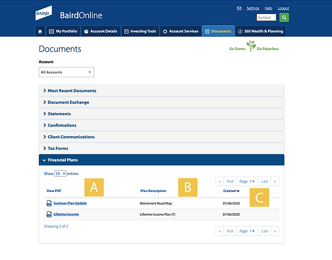
Task: Expand Document Exchange section
Action: click(161, 102)
